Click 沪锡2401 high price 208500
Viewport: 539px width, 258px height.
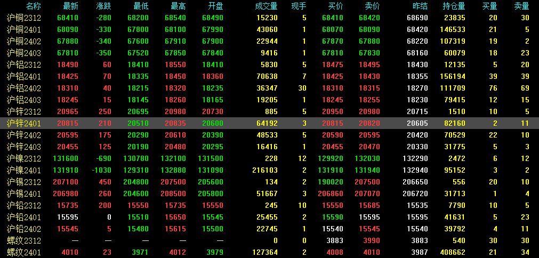tap(173, 193)
